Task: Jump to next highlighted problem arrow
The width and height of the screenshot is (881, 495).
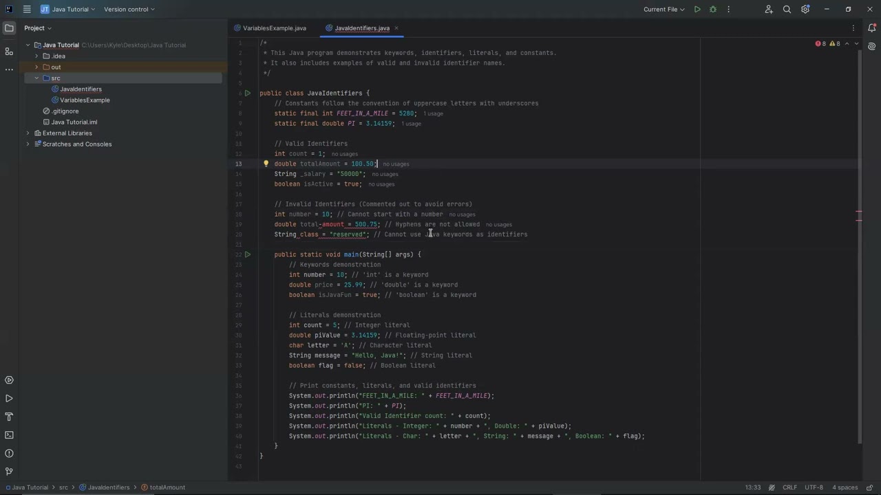Action: click(856, 43)
